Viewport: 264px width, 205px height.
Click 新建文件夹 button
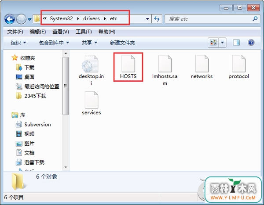tap(122, 43)
